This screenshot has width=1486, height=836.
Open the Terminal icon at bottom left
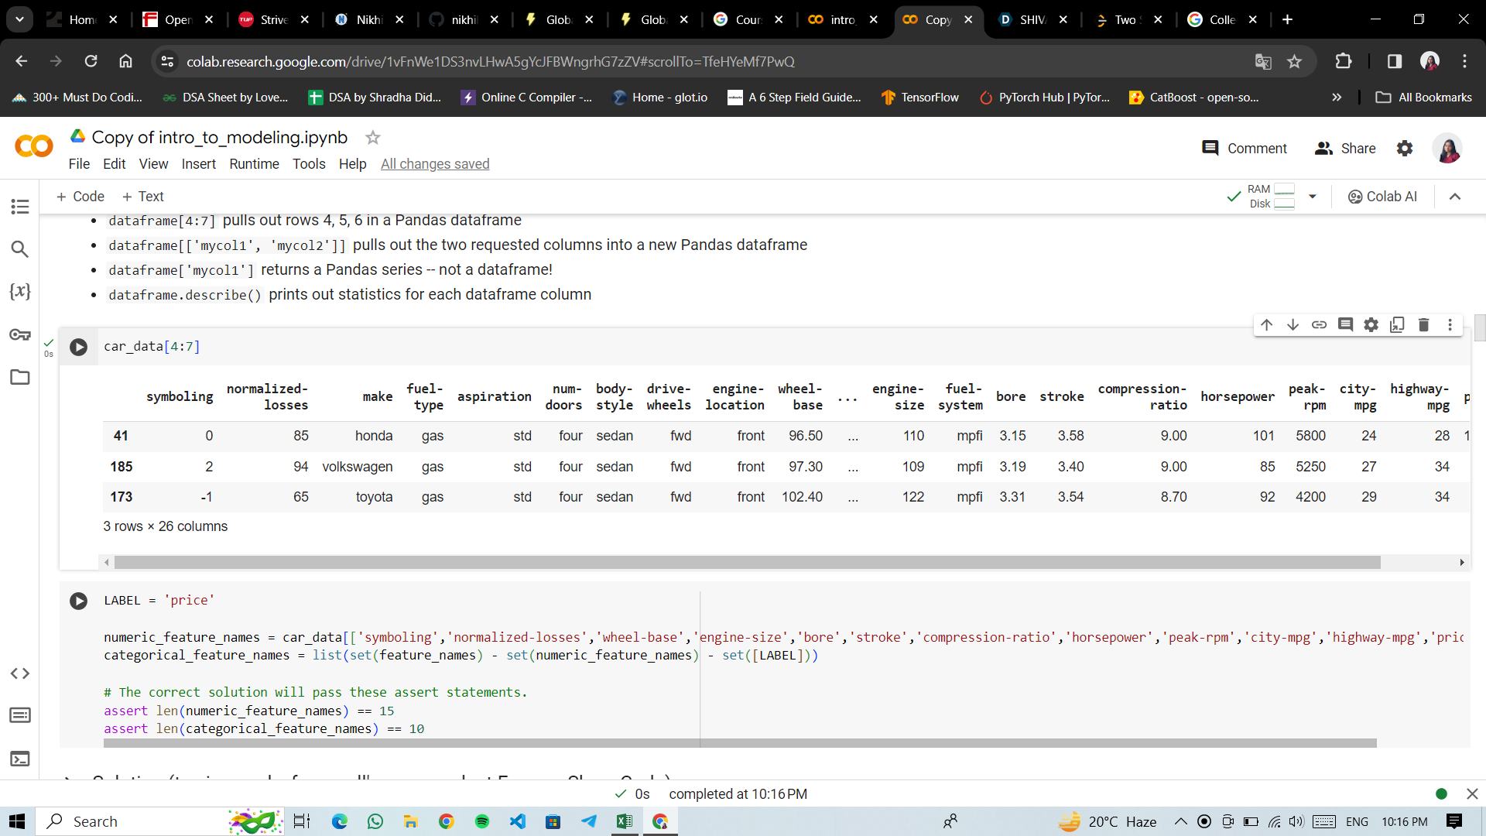tap(20, 759)
